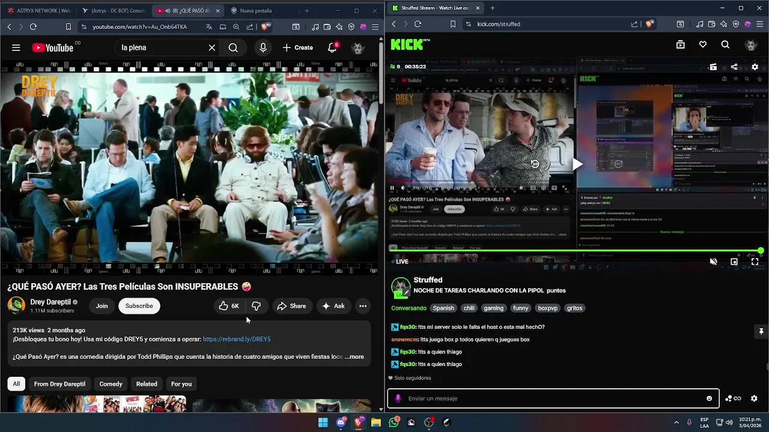Join the Drey Dareptil channel membership

click(x=102, y=306)
